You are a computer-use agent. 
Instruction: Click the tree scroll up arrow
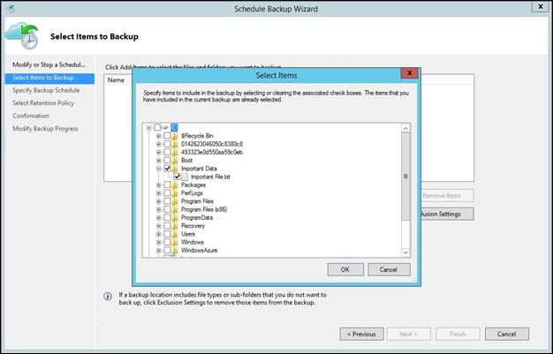[405, 128]
